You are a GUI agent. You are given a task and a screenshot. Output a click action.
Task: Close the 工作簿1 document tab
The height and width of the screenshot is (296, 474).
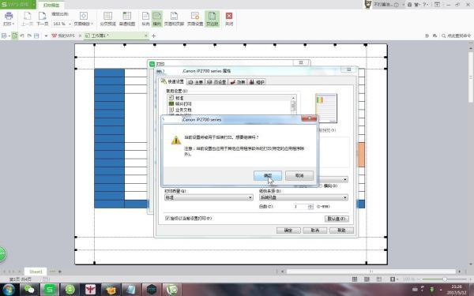coord(145,36)
